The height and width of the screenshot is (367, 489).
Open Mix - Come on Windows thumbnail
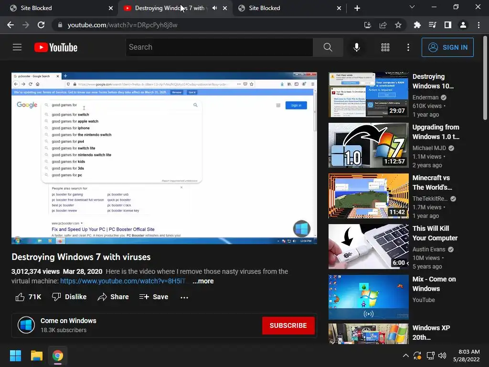click(x=368, y=297)
